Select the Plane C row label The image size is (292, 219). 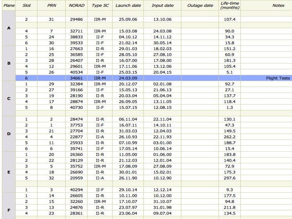pos(9,98)
